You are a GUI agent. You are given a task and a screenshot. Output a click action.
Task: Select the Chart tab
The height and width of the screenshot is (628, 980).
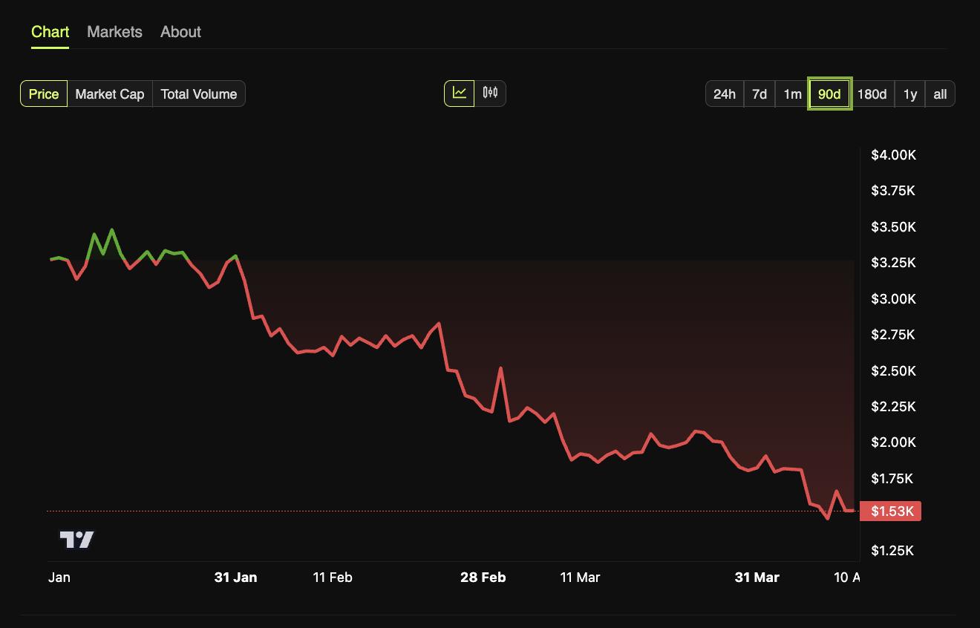(49, 32)
